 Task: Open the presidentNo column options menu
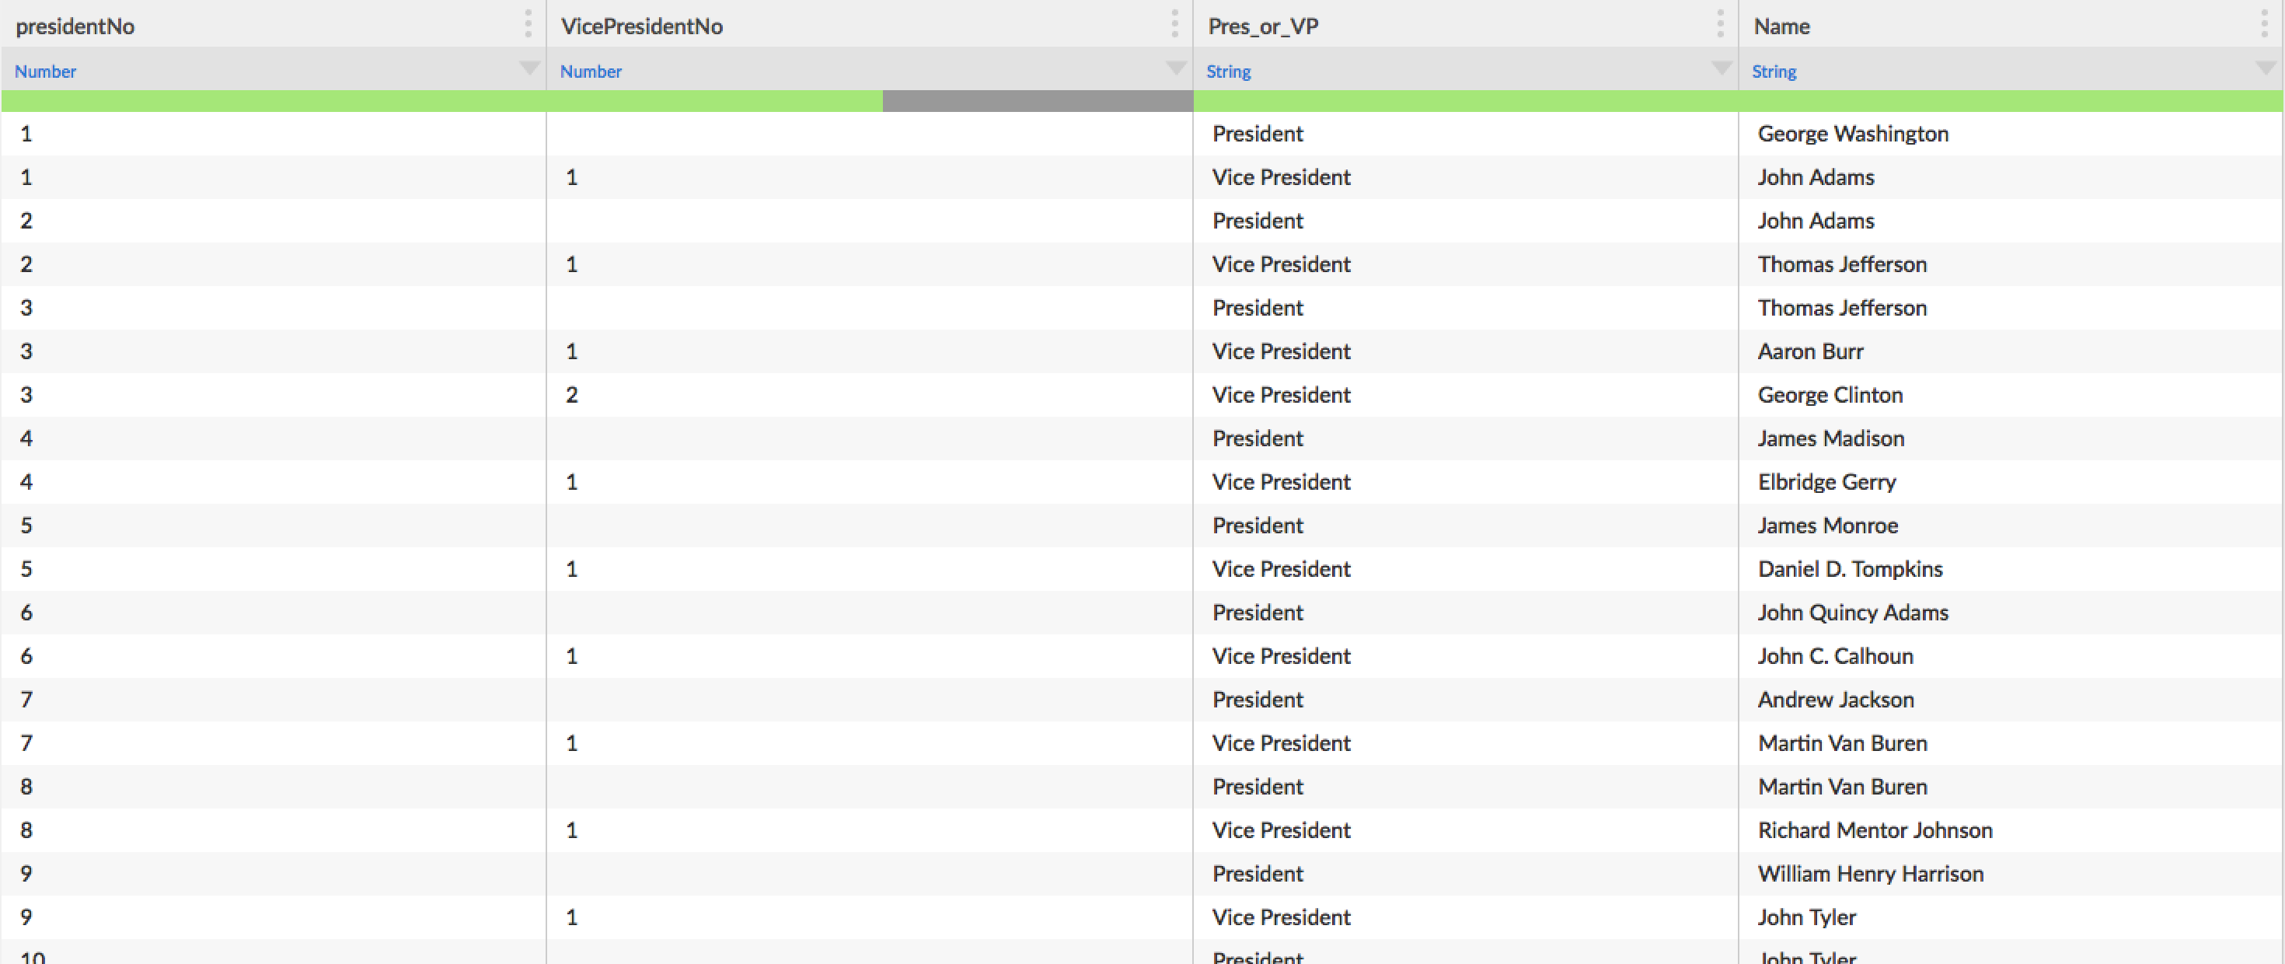(528, 24)
